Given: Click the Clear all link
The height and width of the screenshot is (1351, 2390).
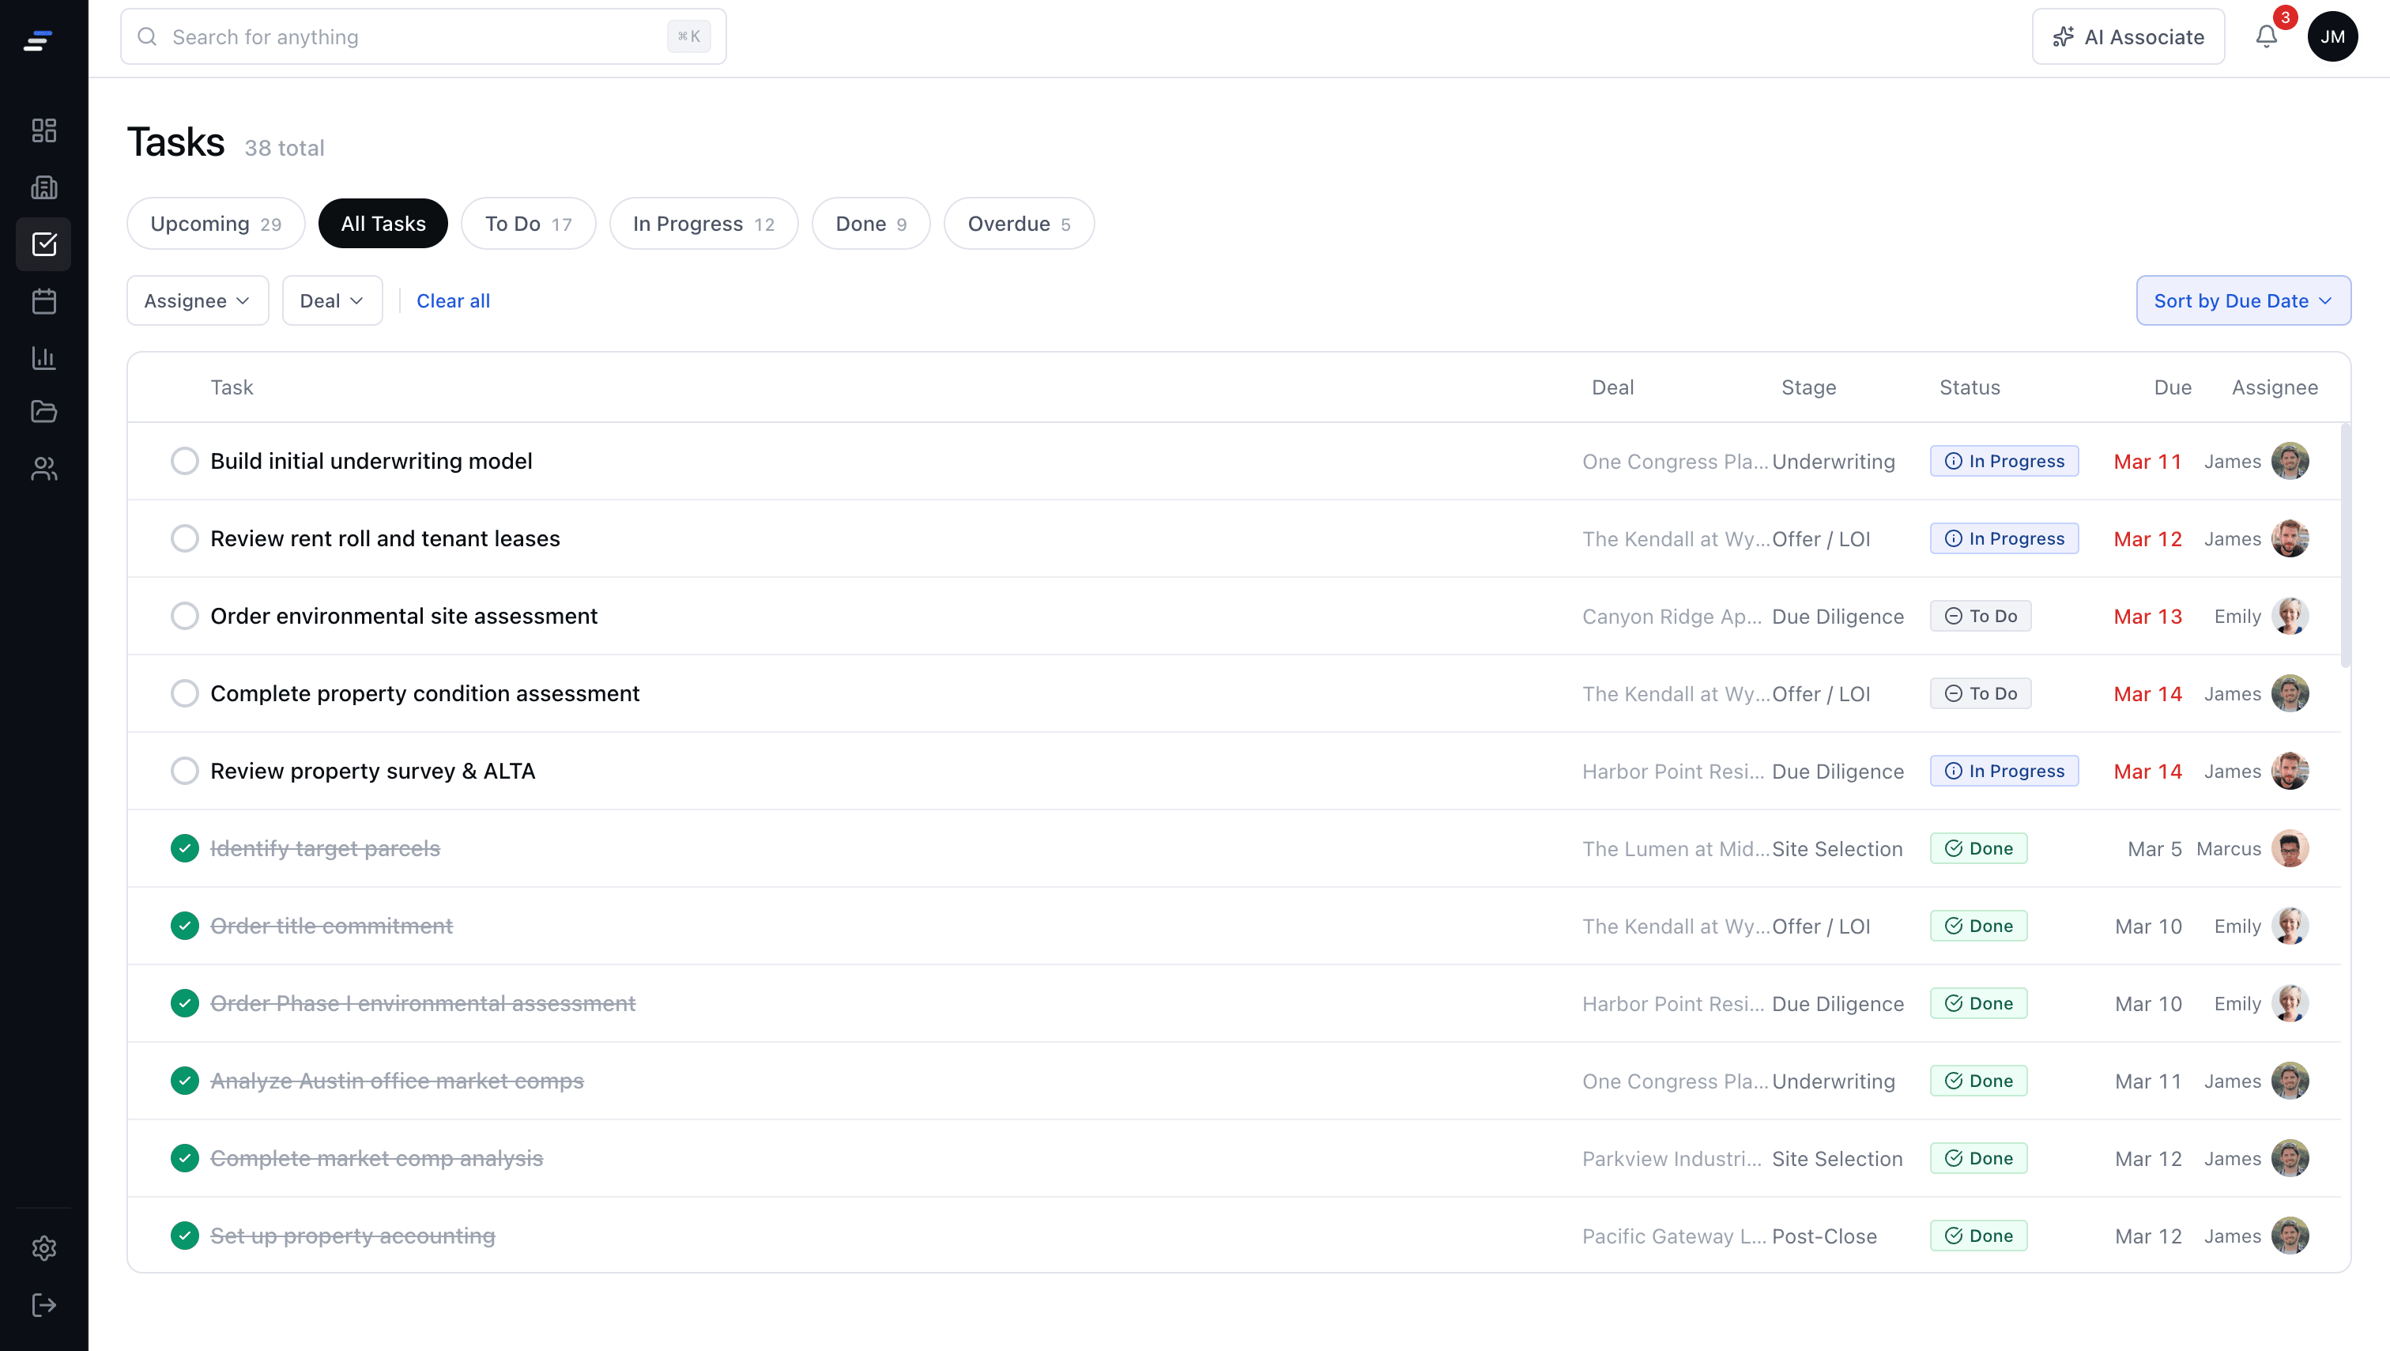Looking at the screenshot, I should pyautogui.click(x=454, y=300).
